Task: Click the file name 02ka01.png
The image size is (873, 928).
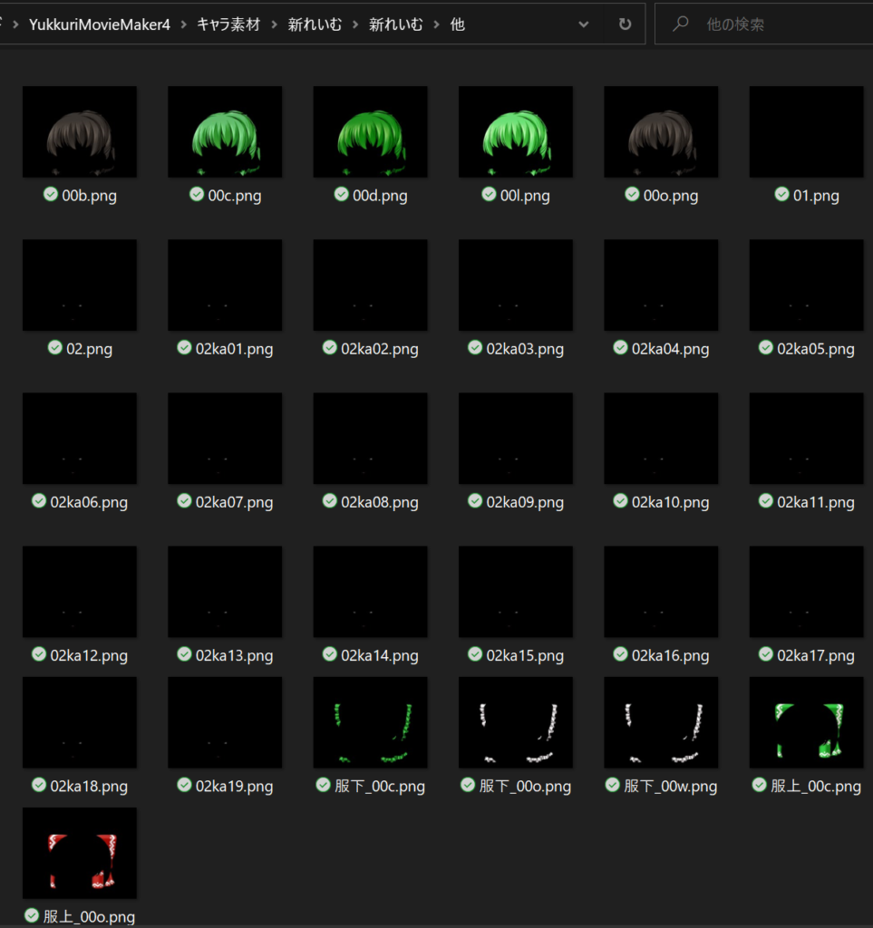Action: pyautogui.click(x=235, y=349)
